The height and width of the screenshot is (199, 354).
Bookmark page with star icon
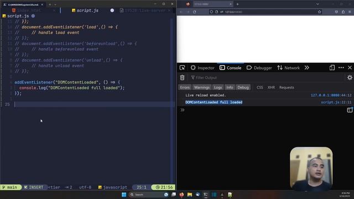point(320,12)
